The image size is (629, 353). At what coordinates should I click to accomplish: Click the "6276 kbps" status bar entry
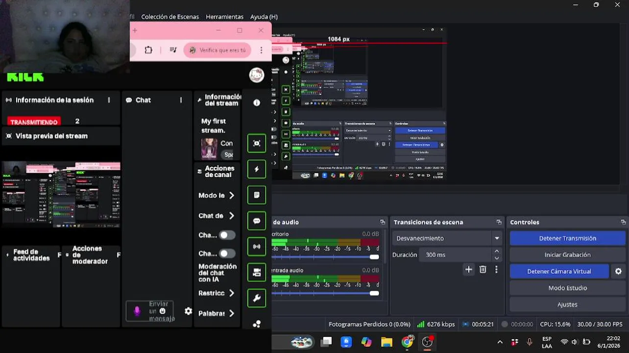(436, 324)
